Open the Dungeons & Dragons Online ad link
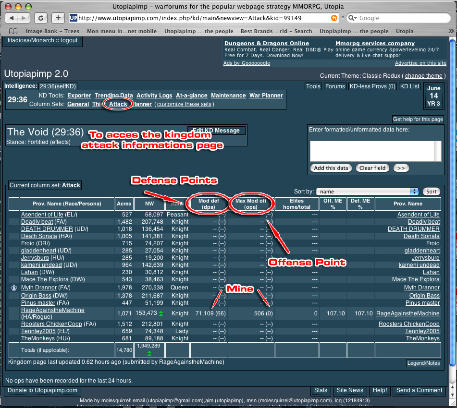The height and width of the screenshot is (408, 457). point(267,43)
